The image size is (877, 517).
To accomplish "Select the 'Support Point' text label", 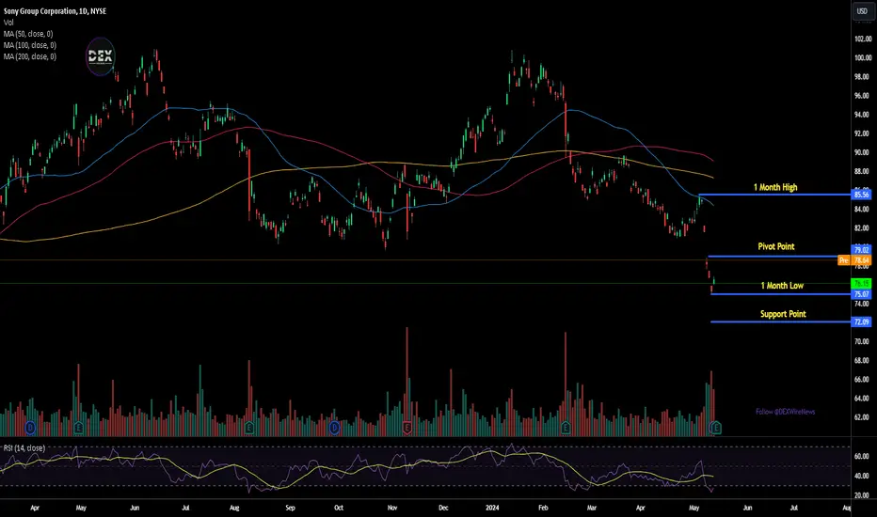I will [x=783, y=314].
